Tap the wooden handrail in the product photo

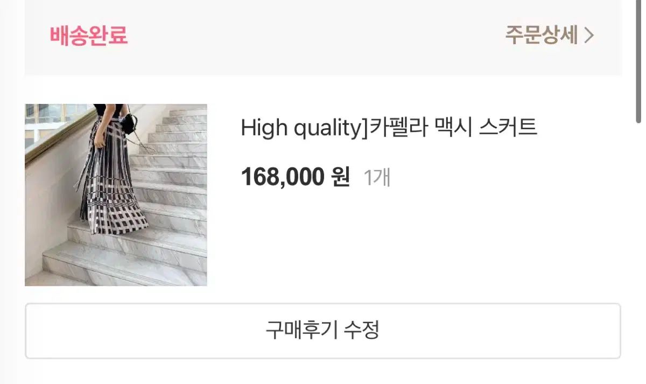(59, 135)
